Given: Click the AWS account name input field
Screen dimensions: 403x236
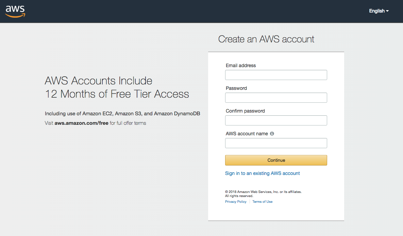Looking at the screenshot, I should click(276, 143).
